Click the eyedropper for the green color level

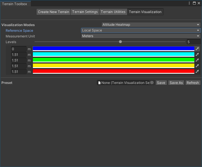tap(197, 60)
